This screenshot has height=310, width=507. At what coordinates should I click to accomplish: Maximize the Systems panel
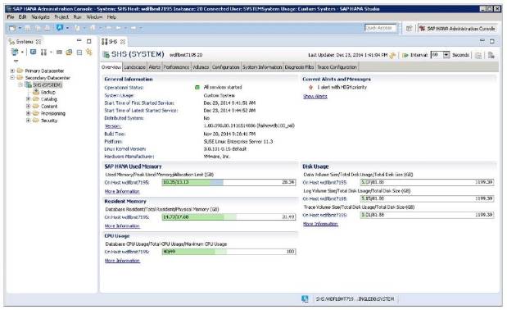pyautogui.click(x=89, y=42)
